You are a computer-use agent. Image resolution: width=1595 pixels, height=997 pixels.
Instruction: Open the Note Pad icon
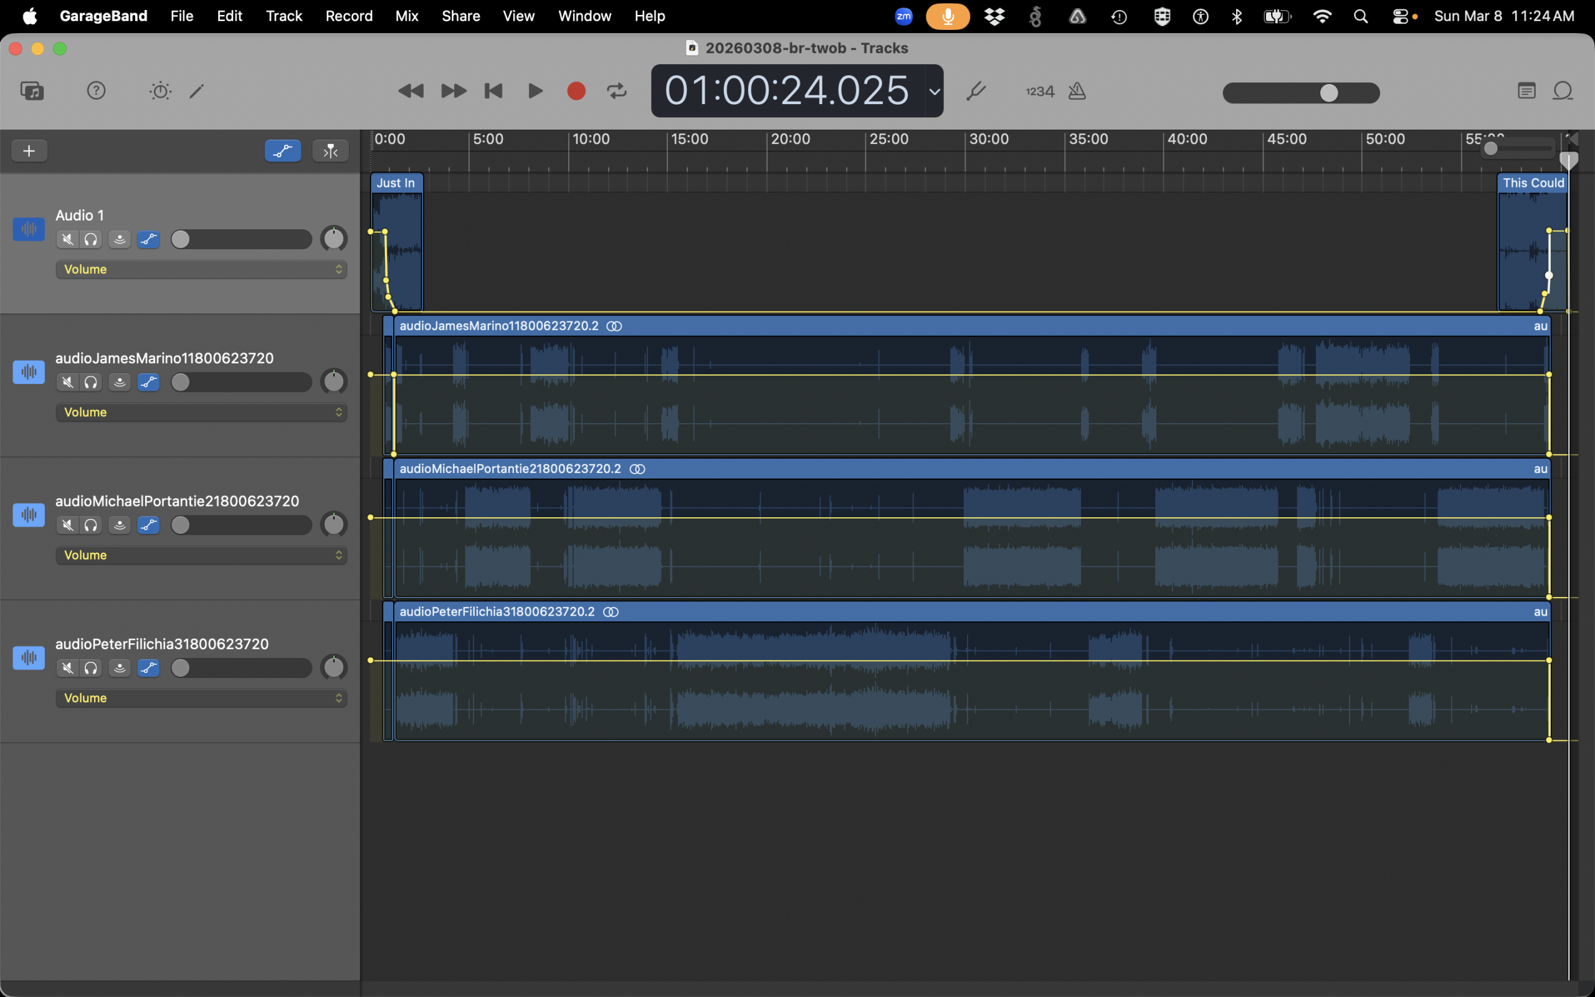[1526, 90]
